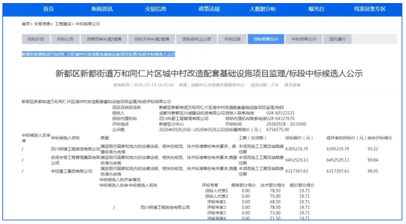
Task: Open 线索征集专区 in the top navigation
Action: tap(370, 9)
